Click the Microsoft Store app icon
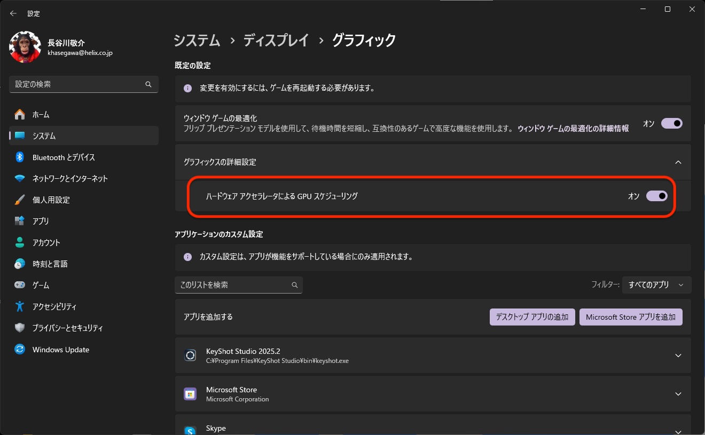Screen dimensions: 705x435 point(190,394)
